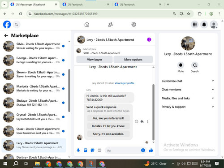Switch to the Messenger | Facebook tab
This screenshot has width=224, height=168.
34,4
